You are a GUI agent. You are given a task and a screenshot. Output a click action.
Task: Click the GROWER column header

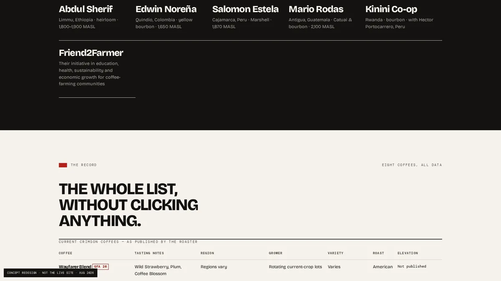pos(276,253)
